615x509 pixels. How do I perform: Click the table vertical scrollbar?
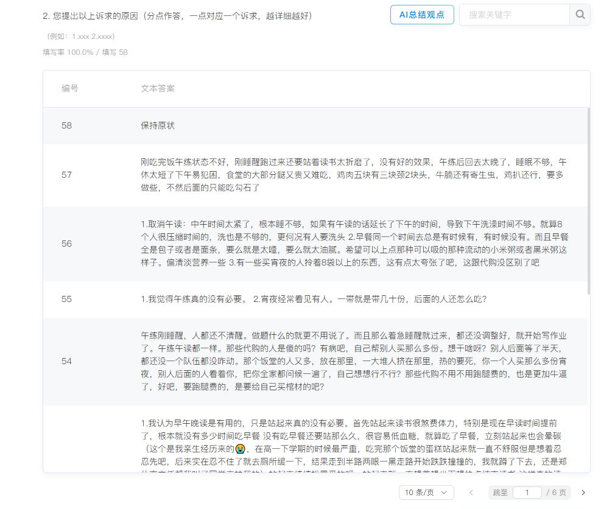tap(589, 201)
